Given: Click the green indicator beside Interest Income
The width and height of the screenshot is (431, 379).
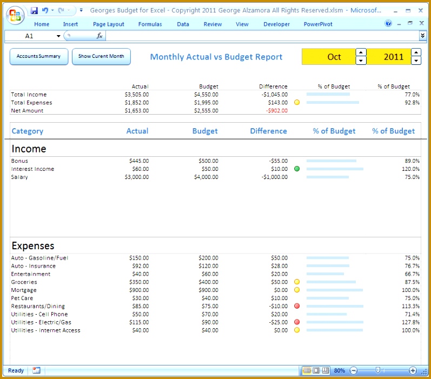Looking at the screenshot, I should click(x=297, y=169).
